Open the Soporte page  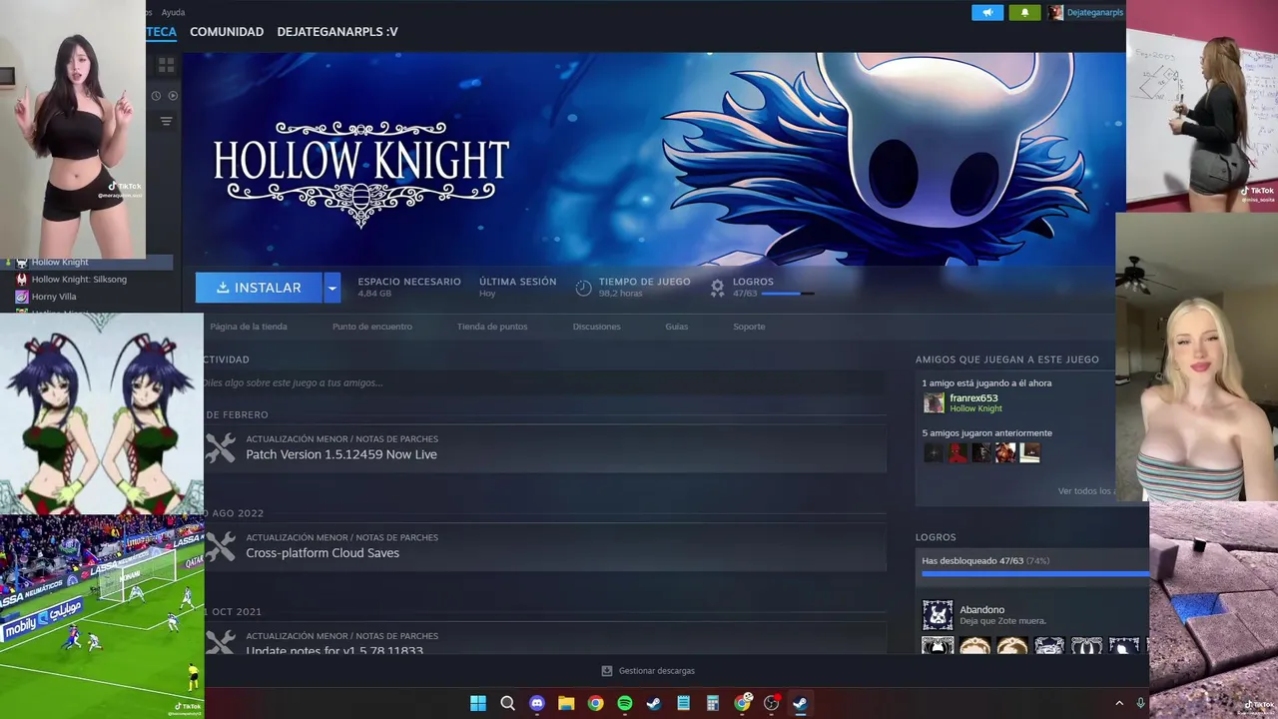pos(749,327)
